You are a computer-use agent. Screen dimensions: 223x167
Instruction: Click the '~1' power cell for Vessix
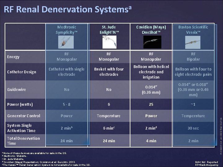pos(193,105)
